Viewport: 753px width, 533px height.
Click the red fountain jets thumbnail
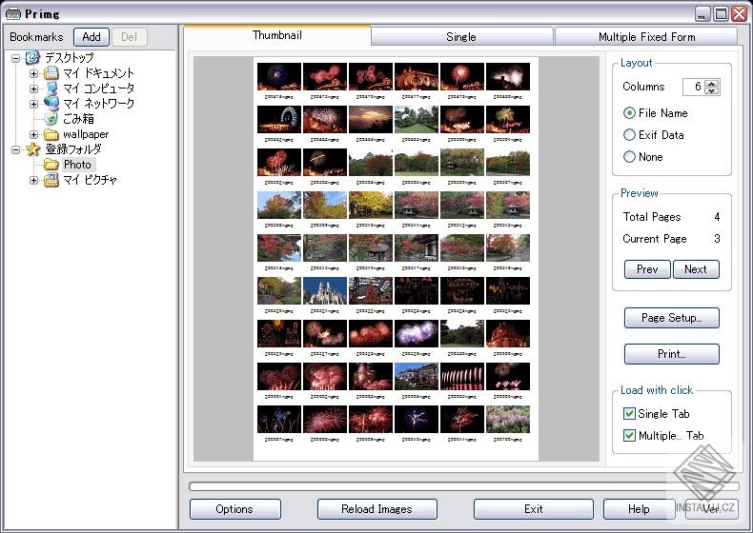click(462, 376)
